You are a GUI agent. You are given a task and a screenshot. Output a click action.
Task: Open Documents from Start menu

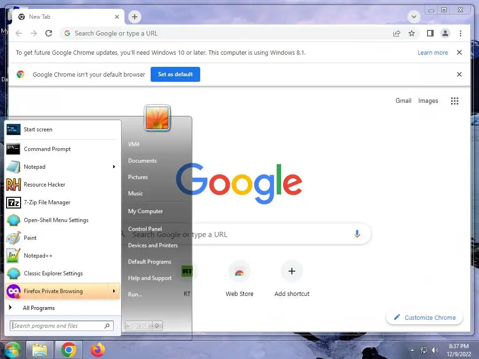point(142,161)
